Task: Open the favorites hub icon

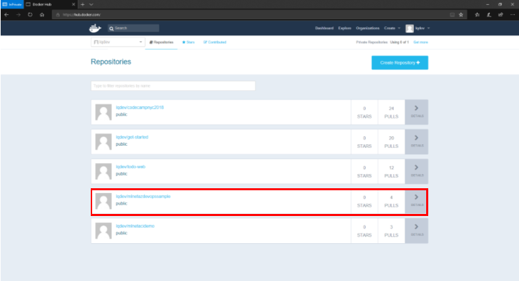Action: [477, 14]
